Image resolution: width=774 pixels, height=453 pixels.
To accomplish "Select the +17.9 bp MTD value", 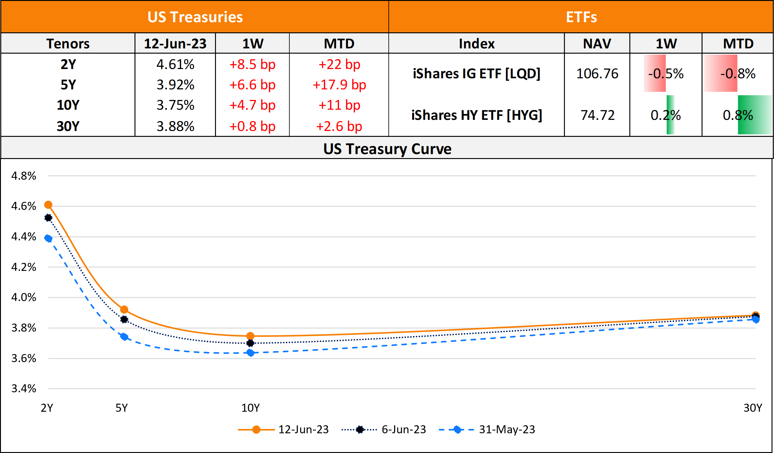I will (339, 85).
